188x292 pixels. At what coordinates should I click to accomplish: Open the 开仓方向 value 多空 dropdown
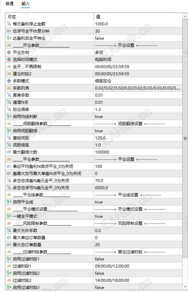click(x=138, y=52)
